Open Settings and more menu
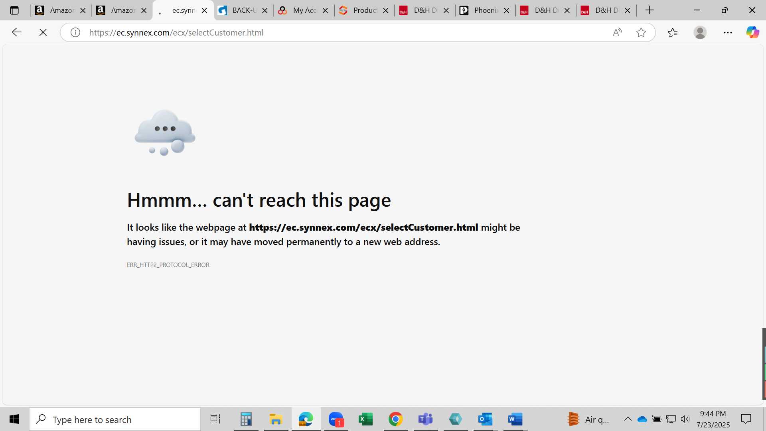This screenshot has width=766, height=431. pyautogui.click(x=728, y=32)
